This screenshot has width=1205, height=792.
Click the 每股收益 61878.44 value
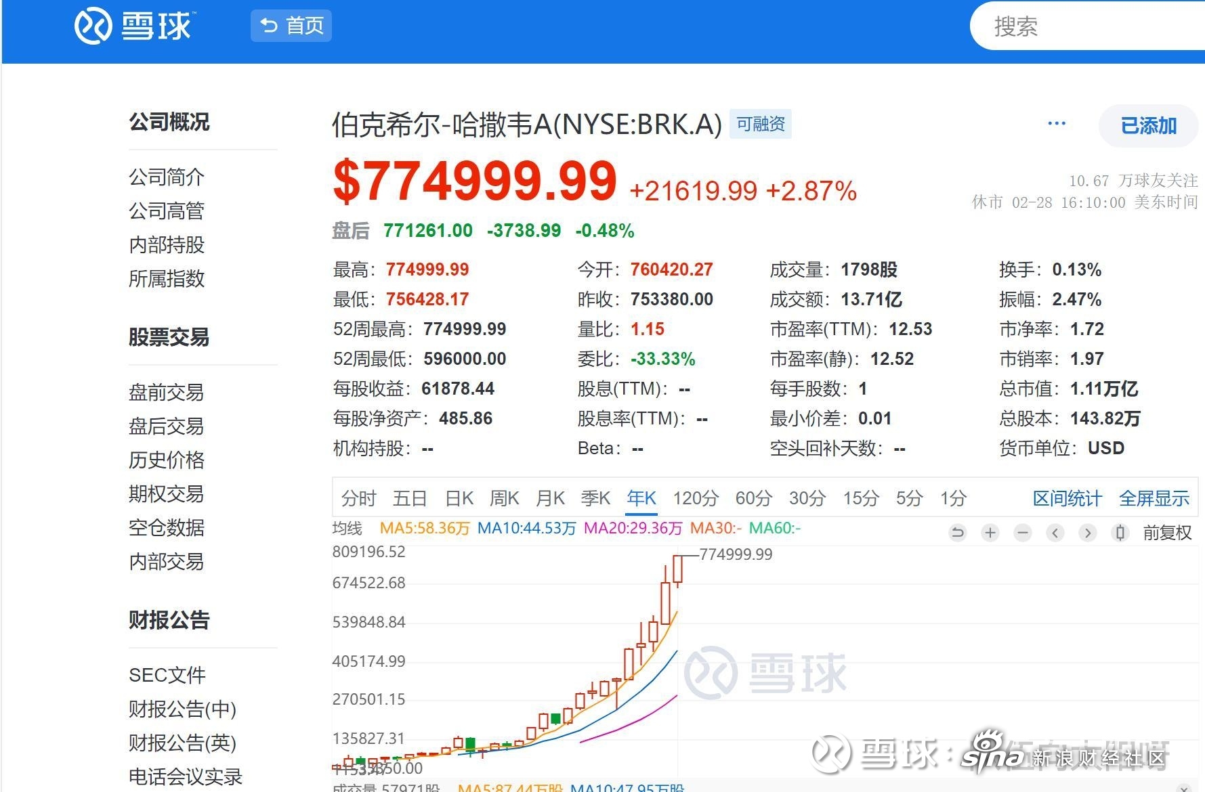point(458,389)
